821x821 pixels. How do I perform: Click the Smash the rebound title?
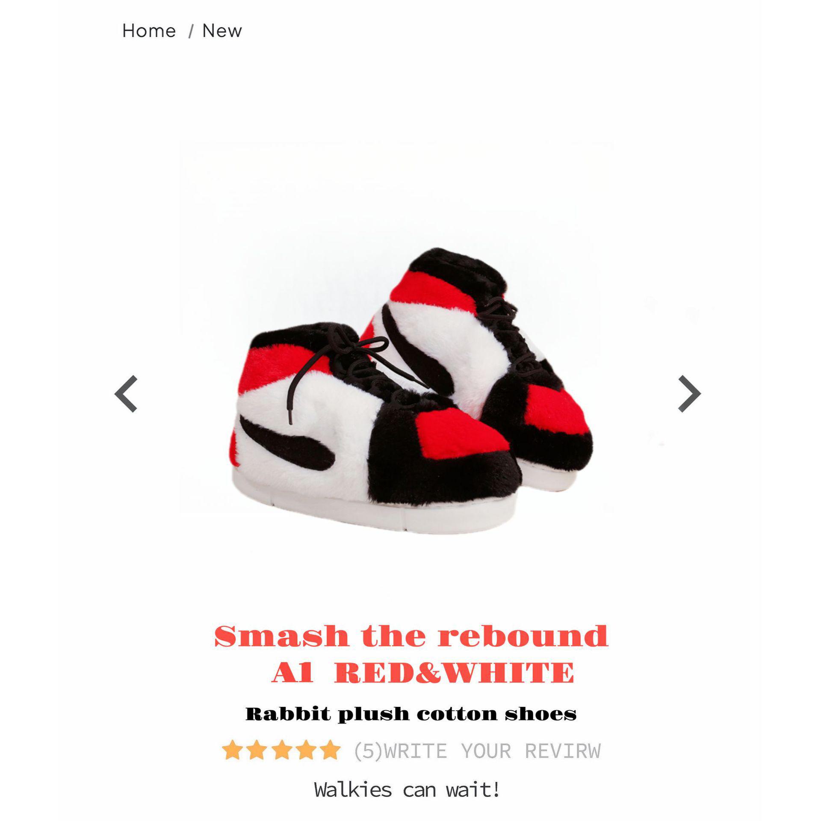click(x=411, y=636)
